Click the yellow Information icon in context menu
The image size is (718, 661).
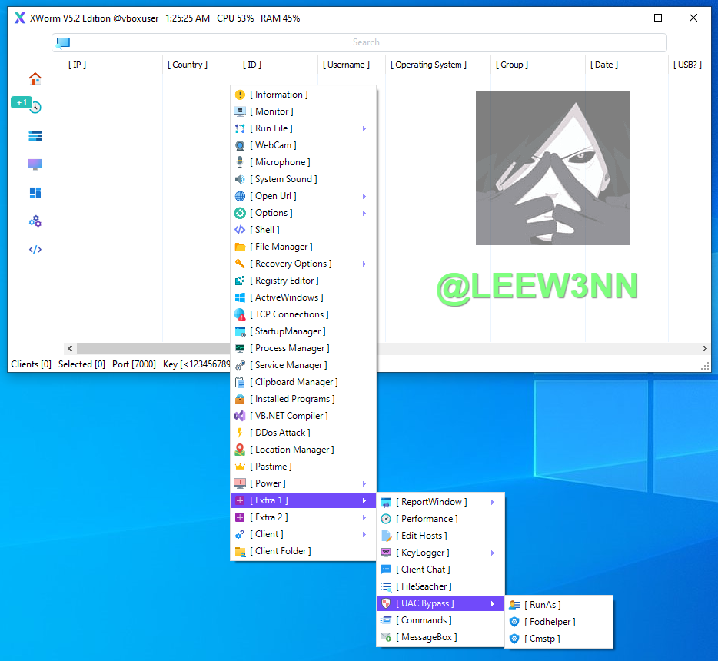tap(240, 95)
